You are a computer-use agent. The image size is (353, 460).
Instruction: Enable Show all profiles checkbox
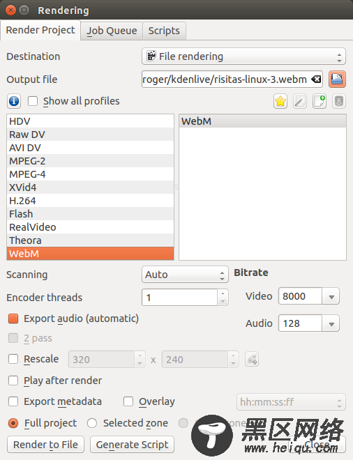tap(33, 101)
